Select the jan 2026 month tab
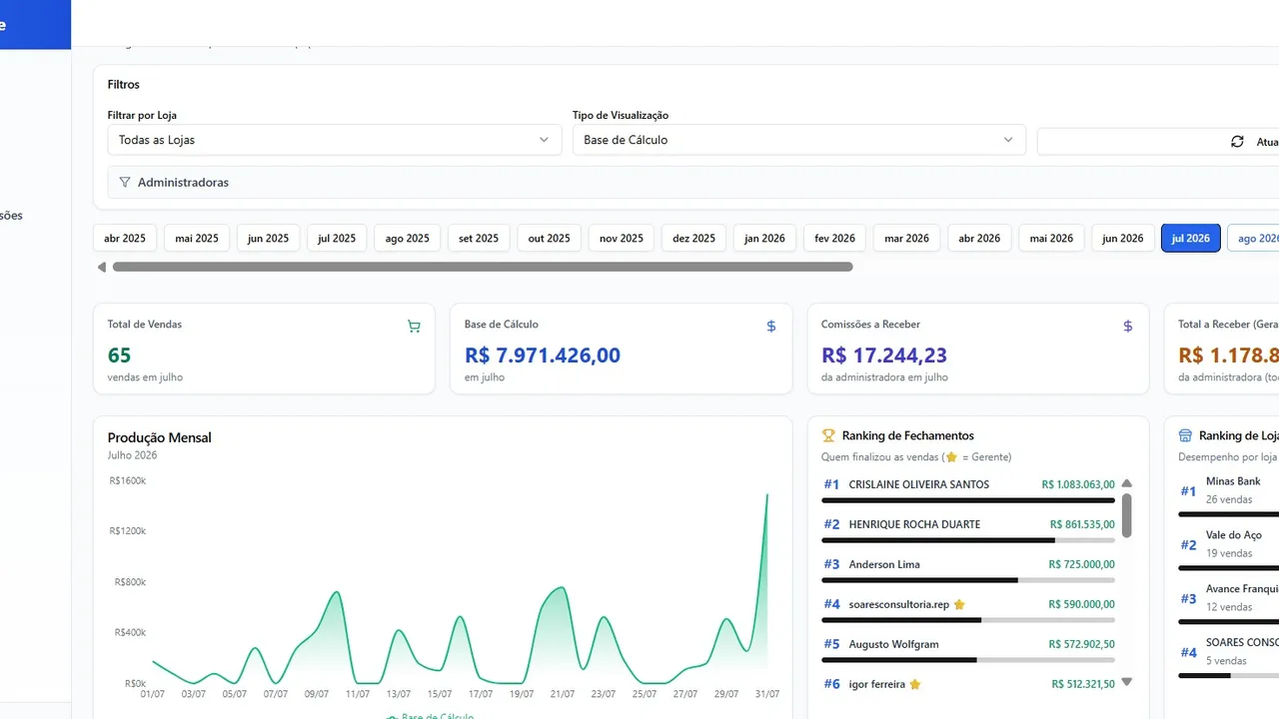This screenshot has width=1279, height=719. pyautogui.click(x=764, y=239)
